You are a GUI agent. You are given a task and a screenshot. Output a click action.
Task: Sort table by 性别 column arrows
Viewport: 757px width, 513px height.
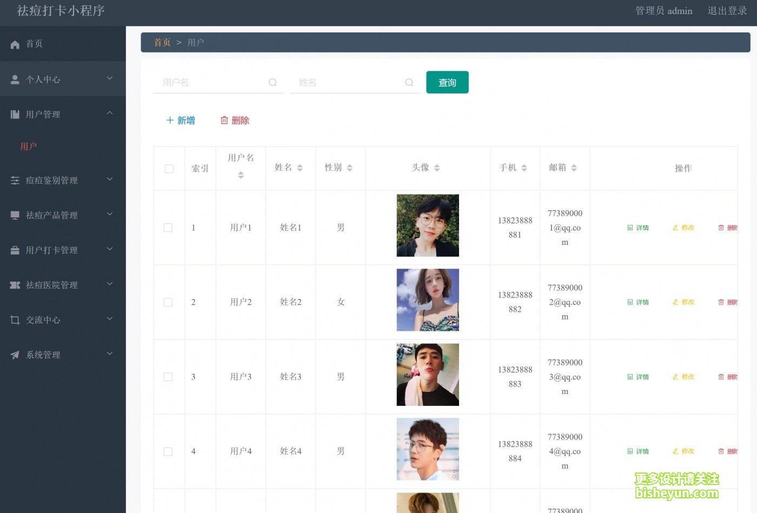[x=349, y=168]
